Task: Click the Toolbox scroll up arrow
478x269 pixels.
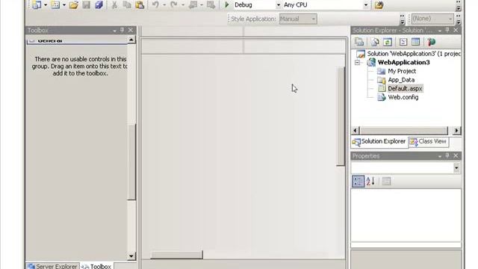Action: 131,40
